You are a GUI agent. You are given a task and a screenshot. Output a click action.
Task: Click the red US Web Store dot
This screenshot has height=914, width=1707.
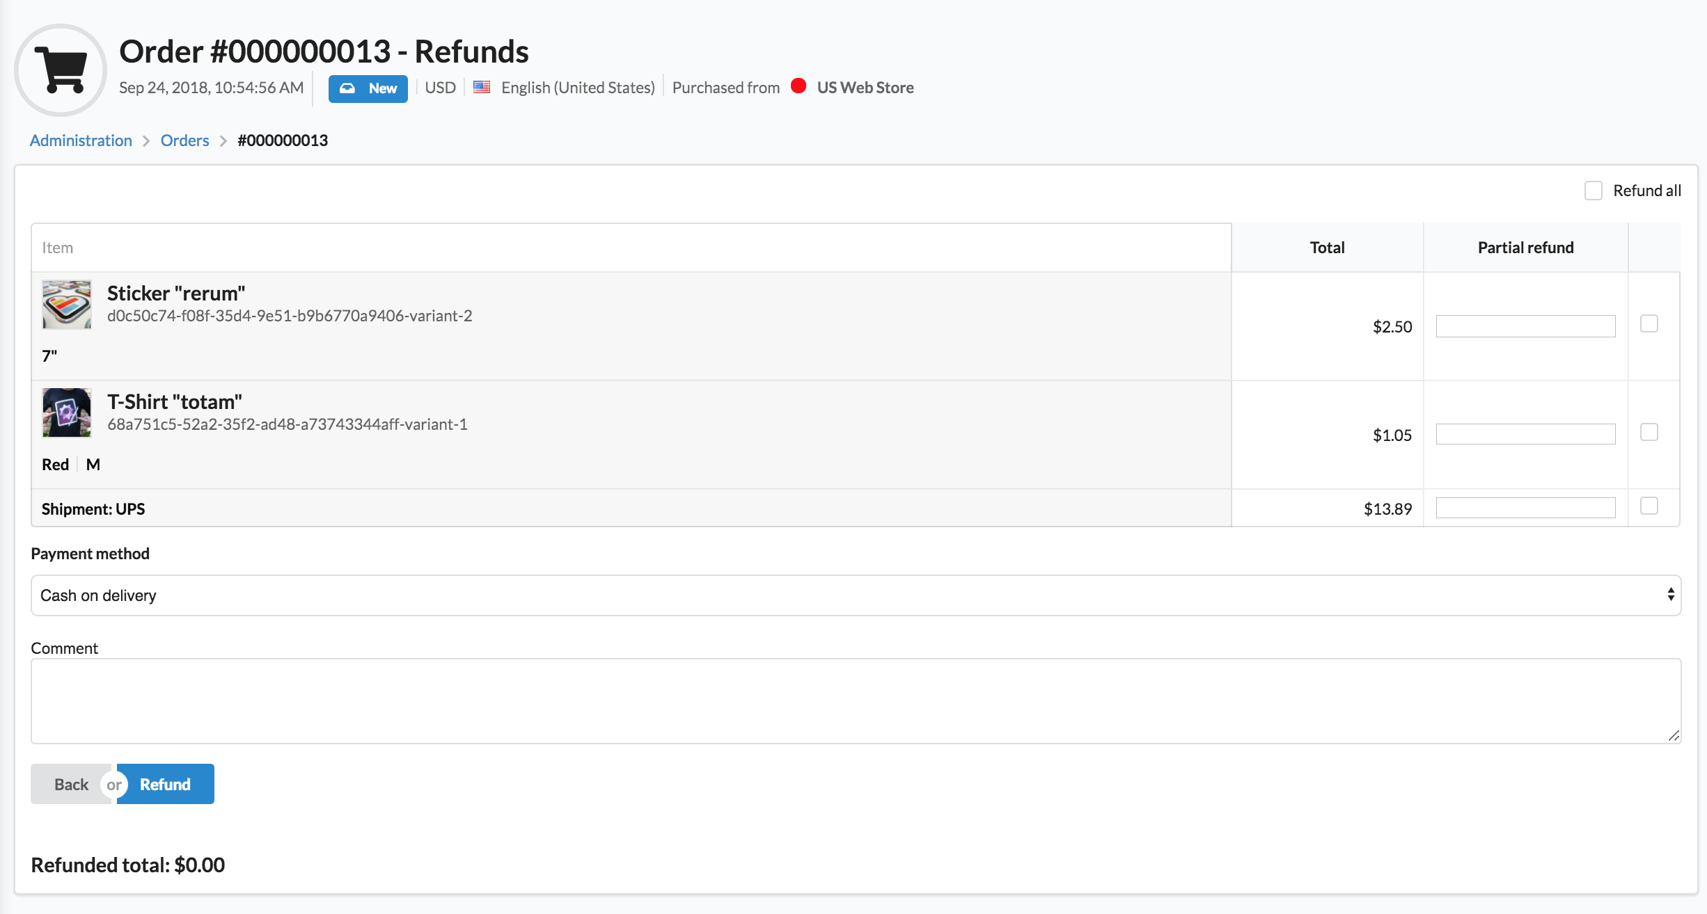(x=799, y=86)
